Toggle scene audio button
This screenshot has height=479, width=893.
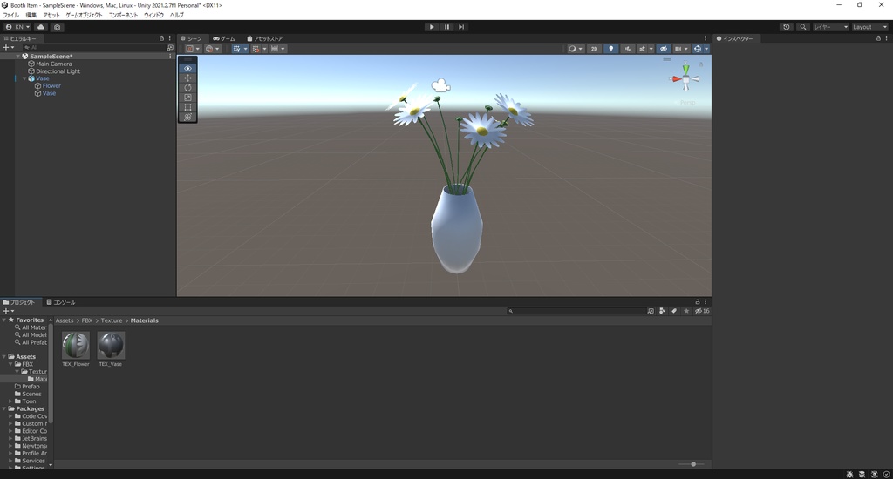(628, 49)
